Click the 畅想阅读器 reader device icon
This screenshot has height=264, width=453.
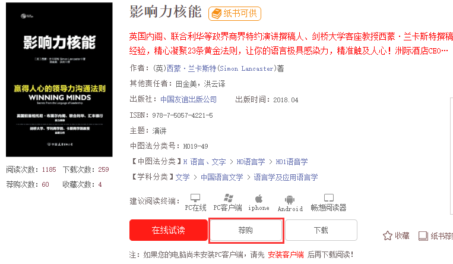pyautogui.click(x=328, y=198)
